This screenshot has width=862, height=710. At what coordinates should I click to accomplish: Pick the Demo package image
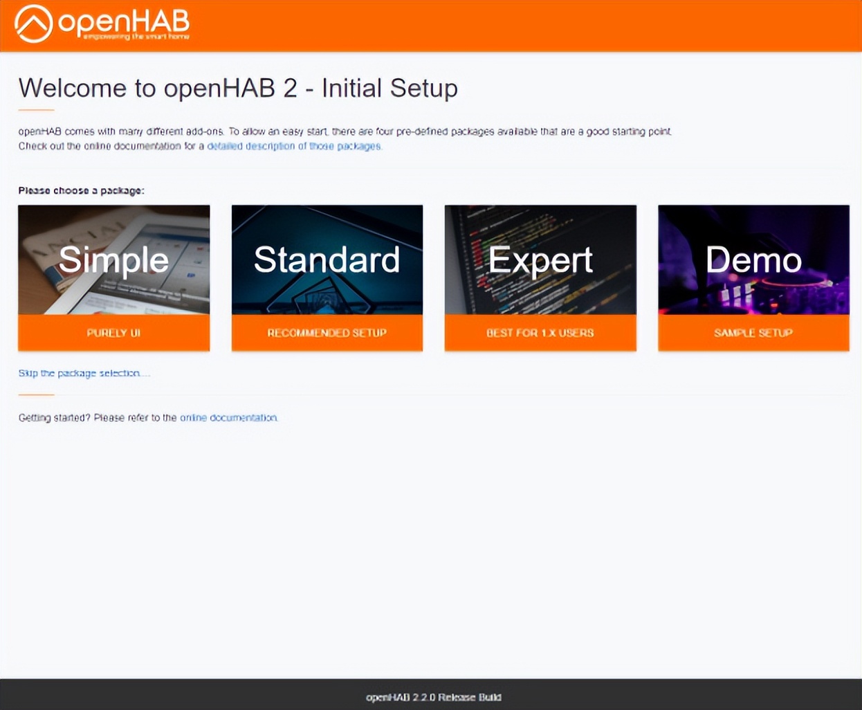click(x=753, y=260)
